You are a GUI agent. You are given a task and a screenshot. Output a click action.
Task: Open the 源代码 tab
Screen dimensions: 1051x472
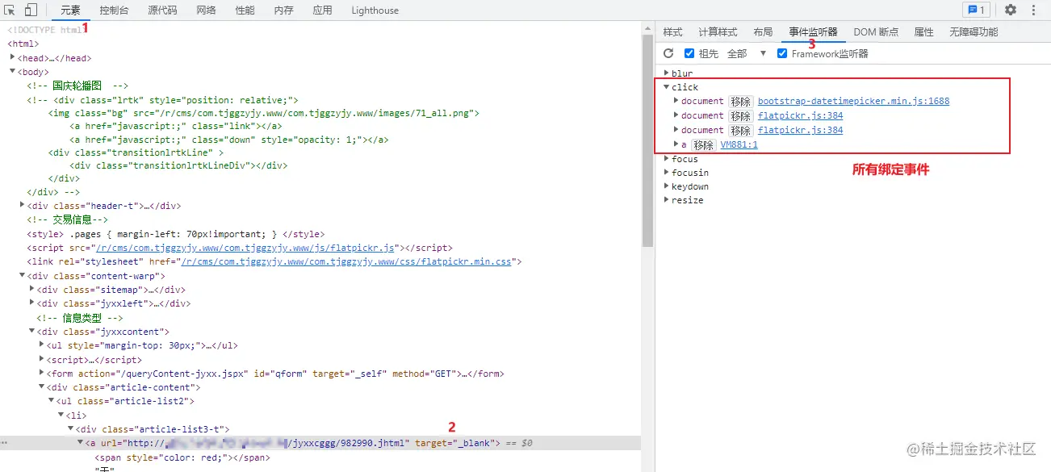162,10
